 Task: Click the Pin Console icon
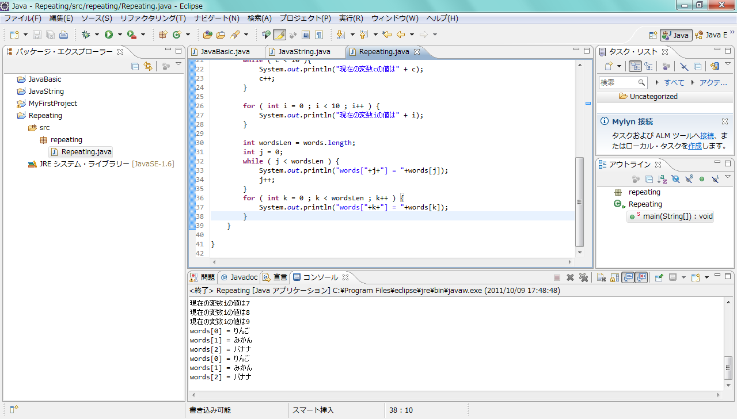tap(659, 277)
